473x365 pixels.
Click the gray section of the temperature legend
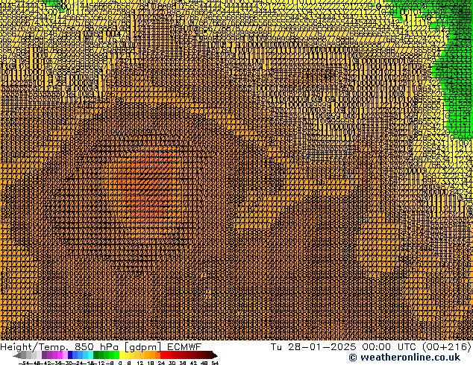[28, 355]
